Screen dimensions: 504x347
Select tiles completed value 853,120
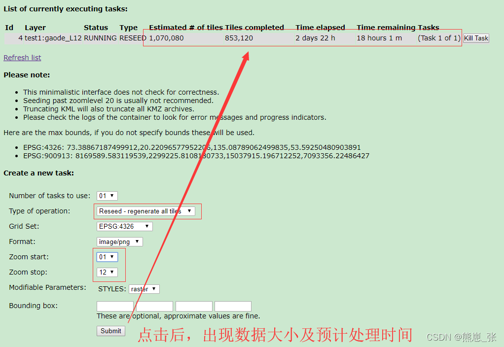click(x=239, y=38)
